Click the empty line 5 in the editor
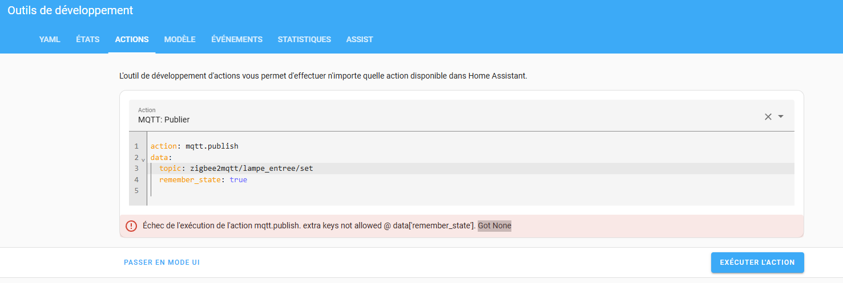Image resolution: width=843 pixels, height=283 pixels. pos(471,191)
